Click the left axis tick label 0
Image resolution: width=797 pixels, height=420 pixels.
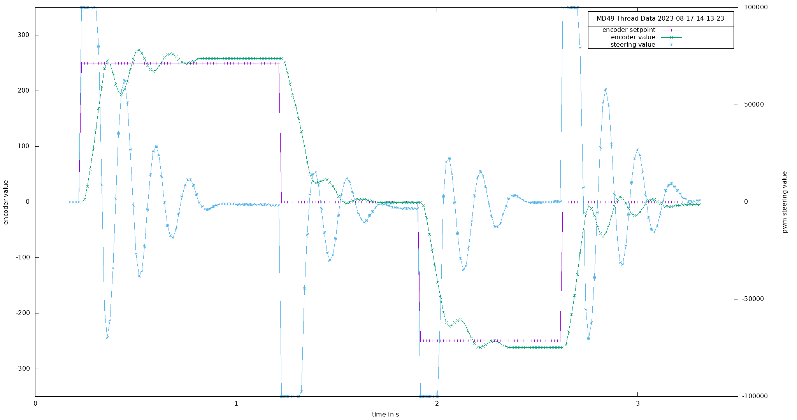point(28,202)
